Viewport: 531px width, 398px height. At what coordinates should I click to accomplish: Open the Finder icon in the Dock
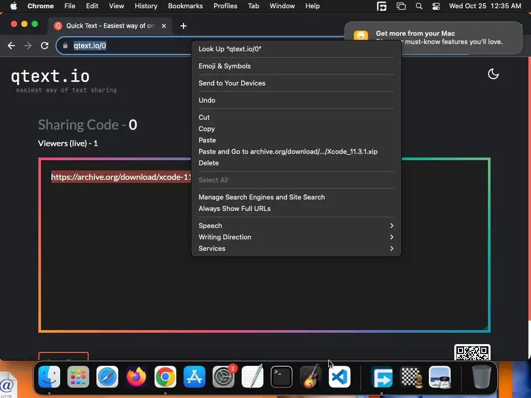[x=49, y=377]
